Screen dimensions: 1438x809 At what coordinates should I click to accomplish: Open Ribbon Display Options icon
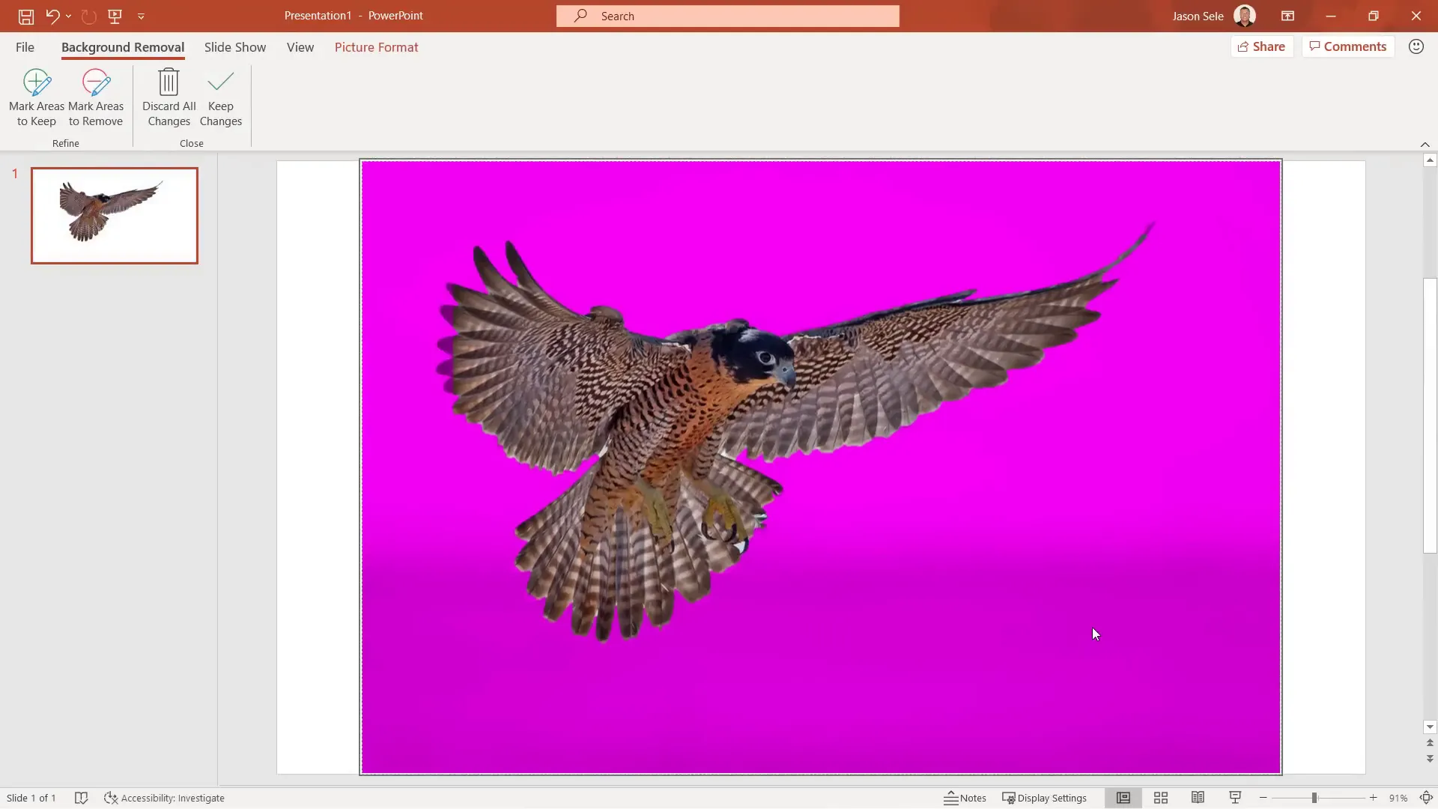point(1288,16)
